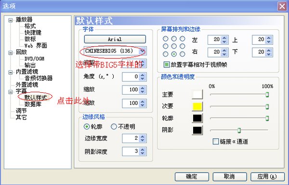Select 数据库 under 字幕

(33, 104)
